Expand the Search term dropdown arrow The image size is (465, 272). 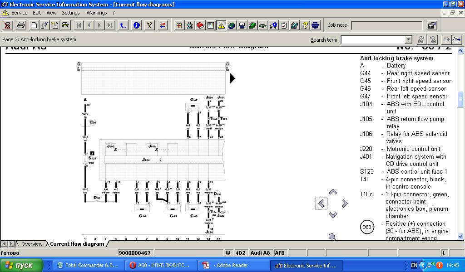tap(408, 40)
